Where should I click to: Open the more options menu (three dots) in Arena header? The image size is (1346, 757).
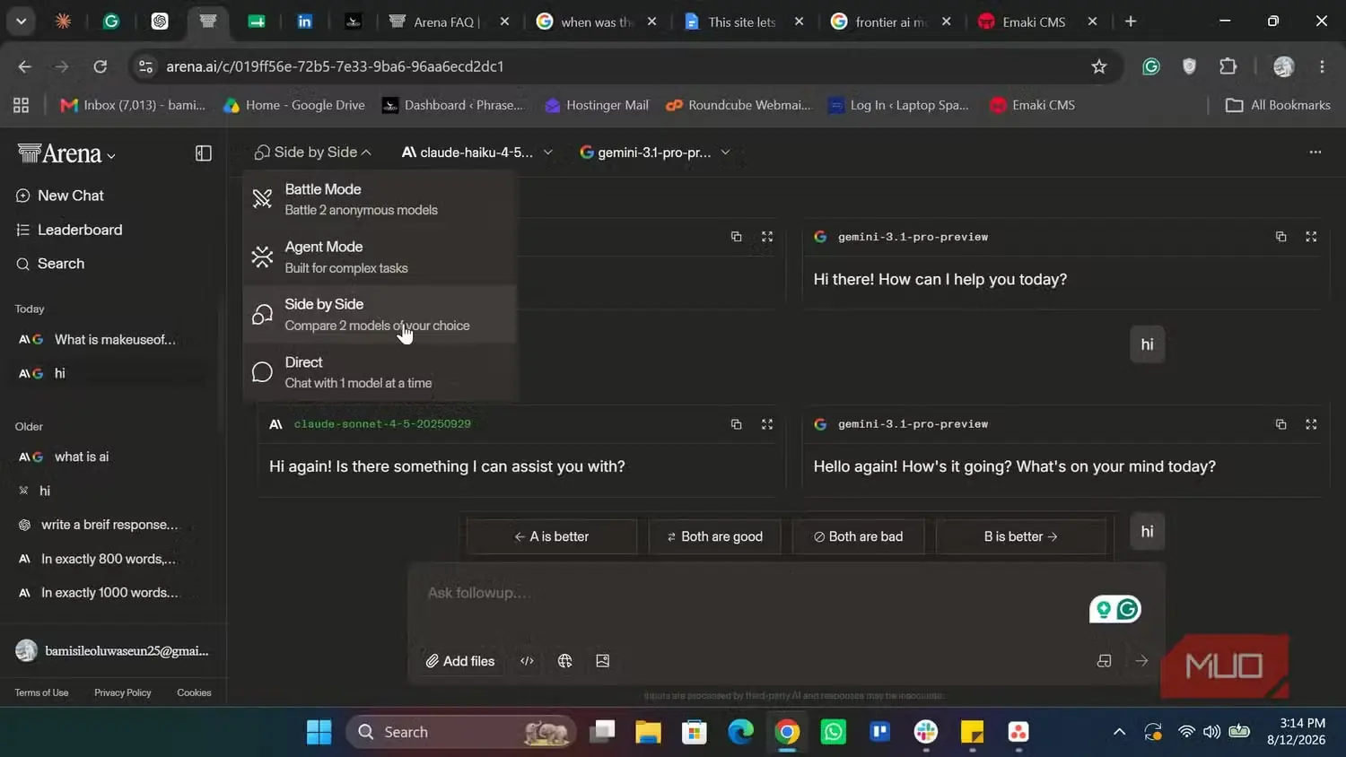click(x=1315, y=152)
